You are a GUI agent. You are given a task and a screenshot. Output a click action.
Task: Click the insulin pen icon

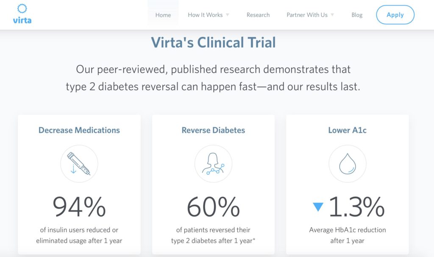(x=79, y=164)
